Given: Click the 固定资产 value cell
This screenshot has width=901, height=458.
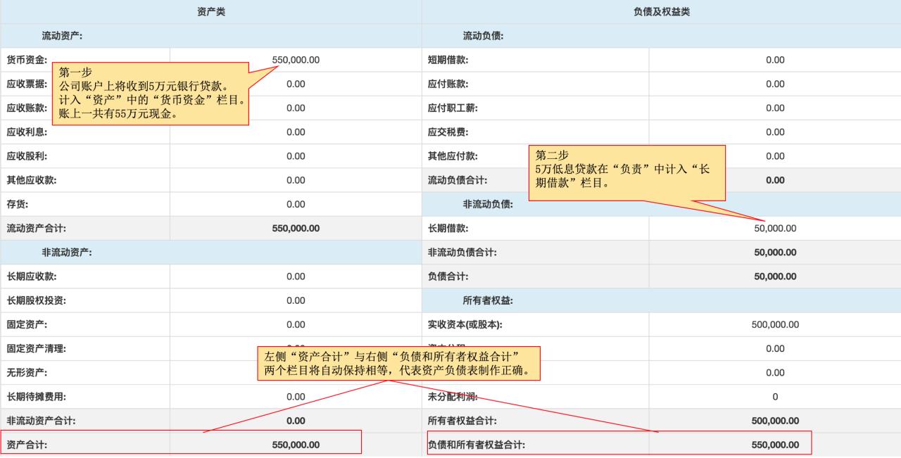Looking at the screenshot, I should click(x=296, y=324).
